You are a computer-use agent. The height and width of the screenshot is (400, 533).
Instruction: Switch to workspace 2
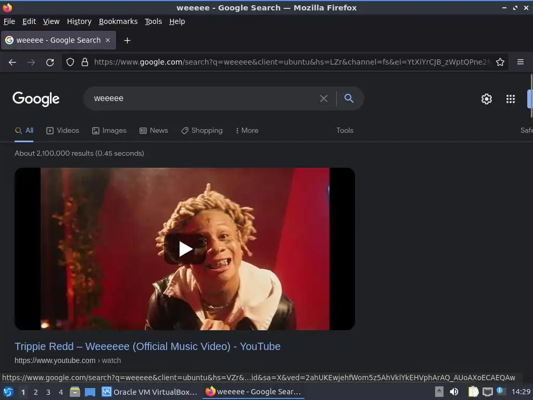click(36, 392)
